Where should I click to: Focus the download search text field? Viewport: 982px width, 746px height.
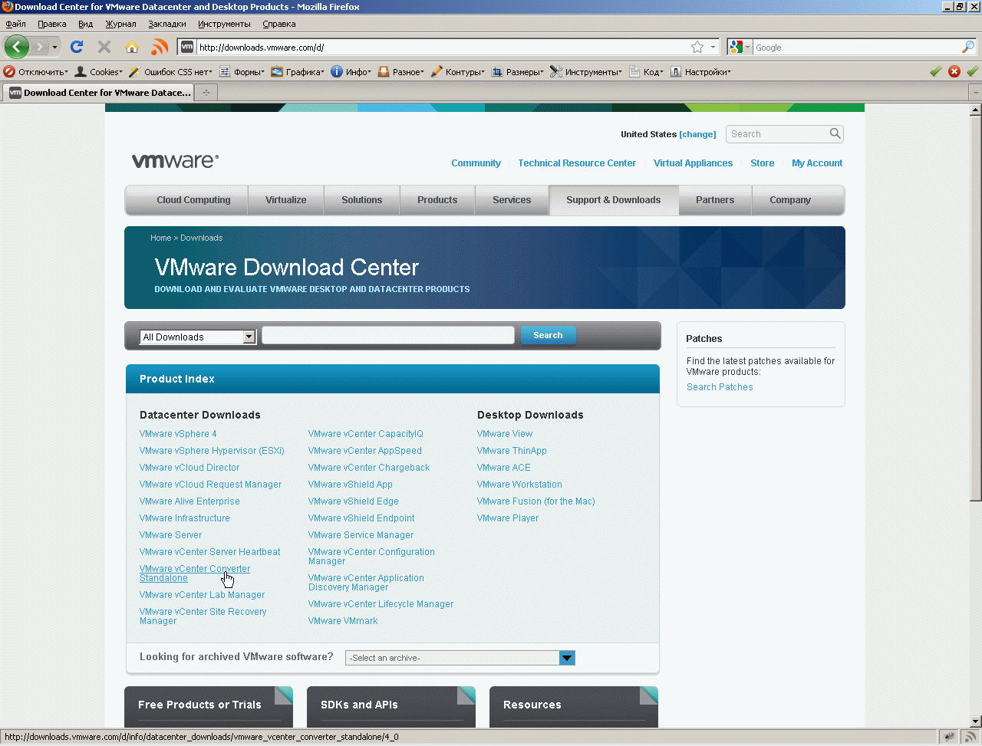click(388, 335)
